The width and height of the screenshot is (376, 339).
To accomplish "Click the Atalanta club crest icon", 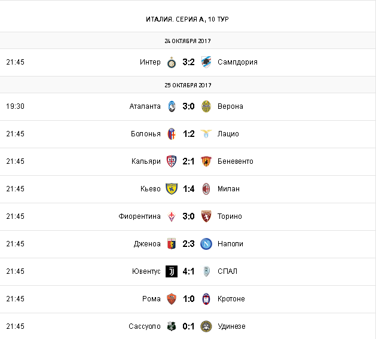I will tap(172, 106).
